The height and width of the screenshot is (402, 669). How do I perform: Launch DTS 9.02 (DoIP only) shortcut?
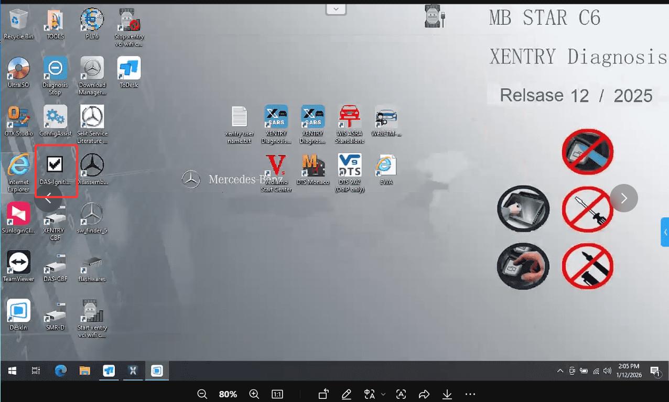point(350,173)
